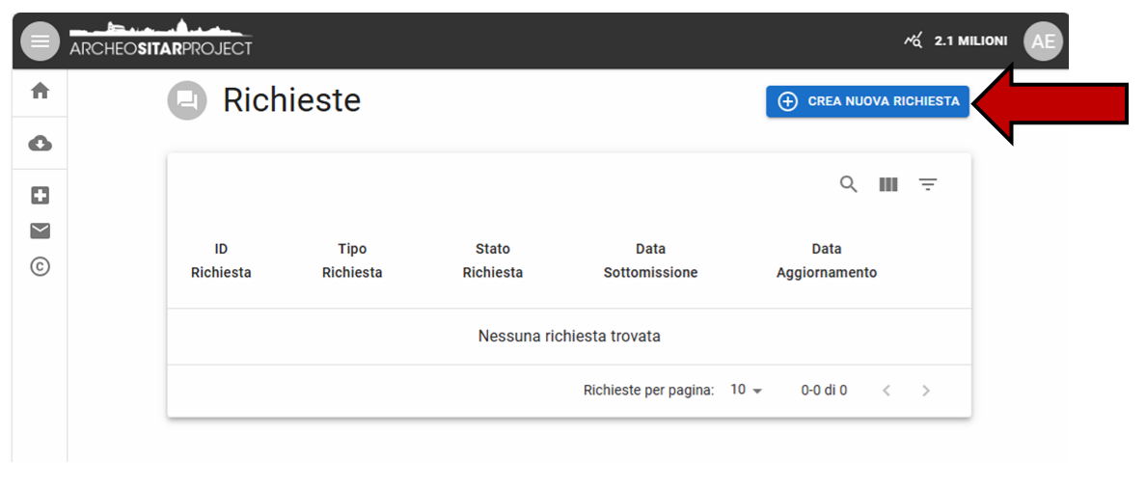Sort by ID Richiesta column header
This screenshot has width=1146, height=488.
pyautogui.click(x=221, y=260)
